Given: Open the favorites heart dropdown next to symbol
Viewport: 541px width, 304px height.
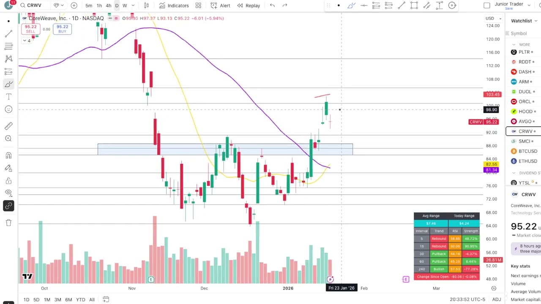Looking at the screenshot, I should (x=58, y=5).
